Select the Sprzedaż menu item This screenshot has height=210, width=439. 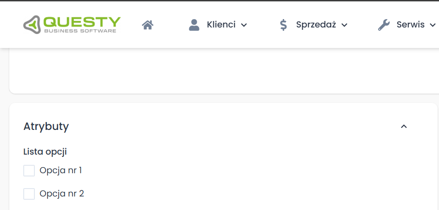316,25
